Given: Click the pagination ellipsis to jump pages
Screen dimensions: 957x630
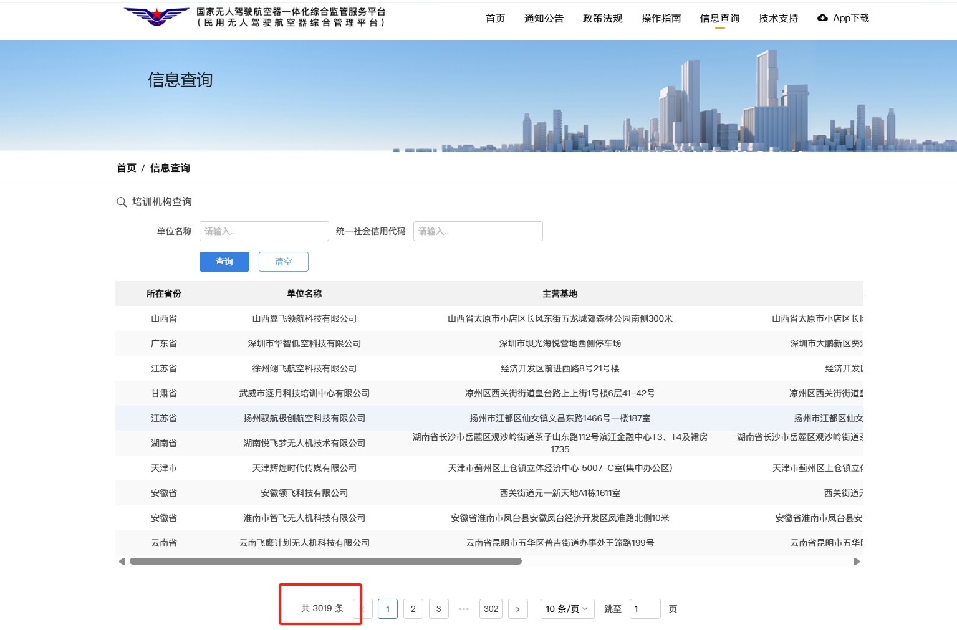Looking at the screenshot, I should 464,609.
